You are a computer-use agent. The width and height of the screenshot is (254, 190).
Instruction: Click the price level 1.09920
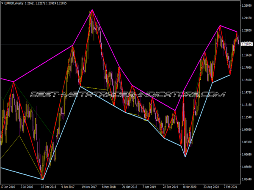click(247, 130)
